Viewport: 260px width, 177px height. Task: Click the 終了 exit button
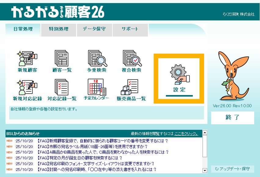coord(233,118)
